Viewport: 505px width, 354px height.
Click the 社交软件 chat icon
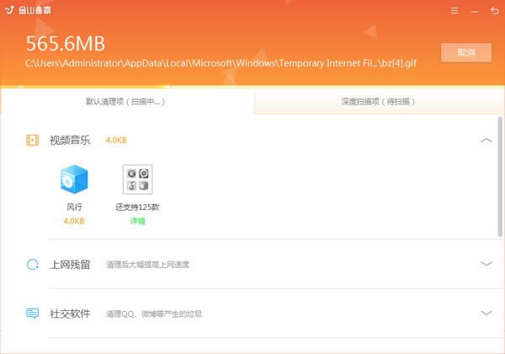point(33,313)
